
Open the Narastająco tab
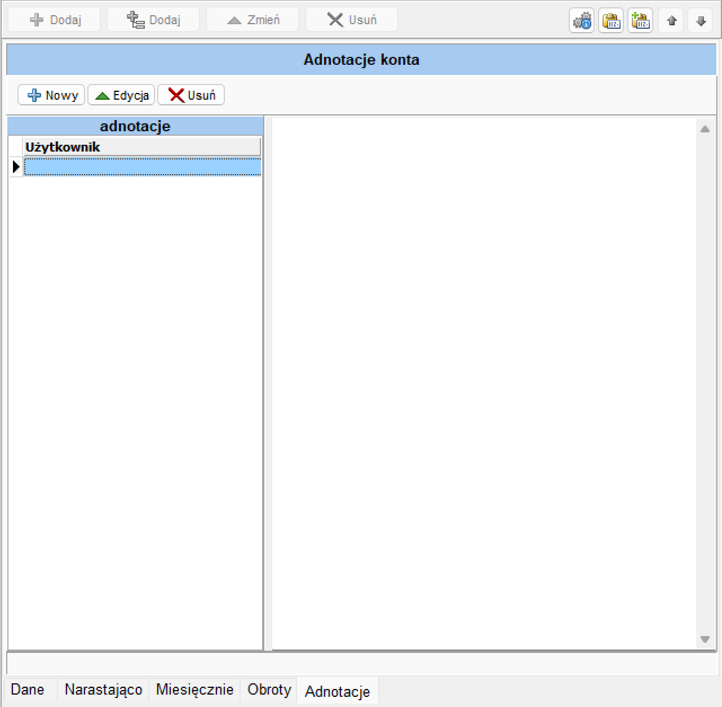pyautogui.click(x=104, y=690)
